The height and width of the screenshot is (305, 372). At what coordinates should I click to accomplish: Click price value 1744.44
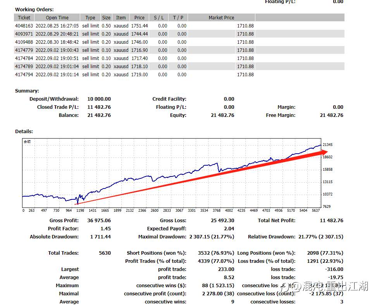tap(139, 34)
